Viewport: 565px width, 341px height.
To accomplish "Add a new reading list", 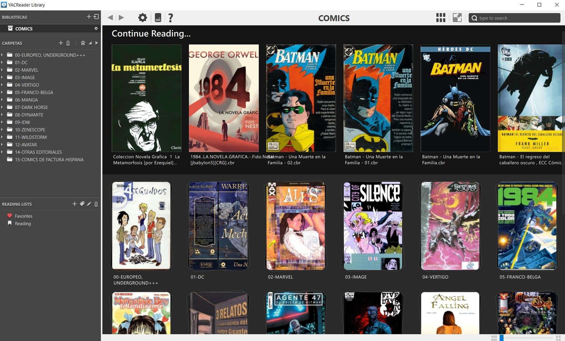I will (x=75, y=204).
